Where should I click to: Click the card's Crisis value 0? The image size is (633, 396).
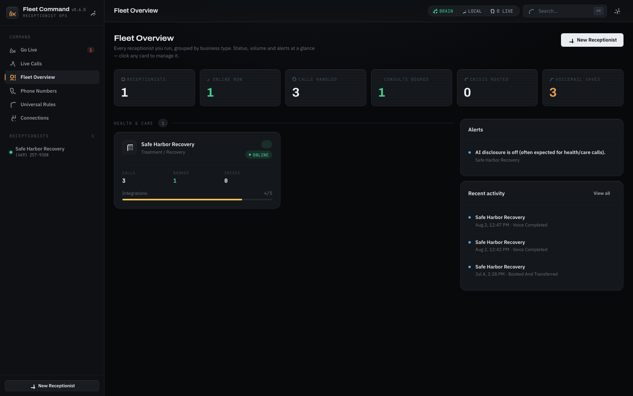pos(226,181)
